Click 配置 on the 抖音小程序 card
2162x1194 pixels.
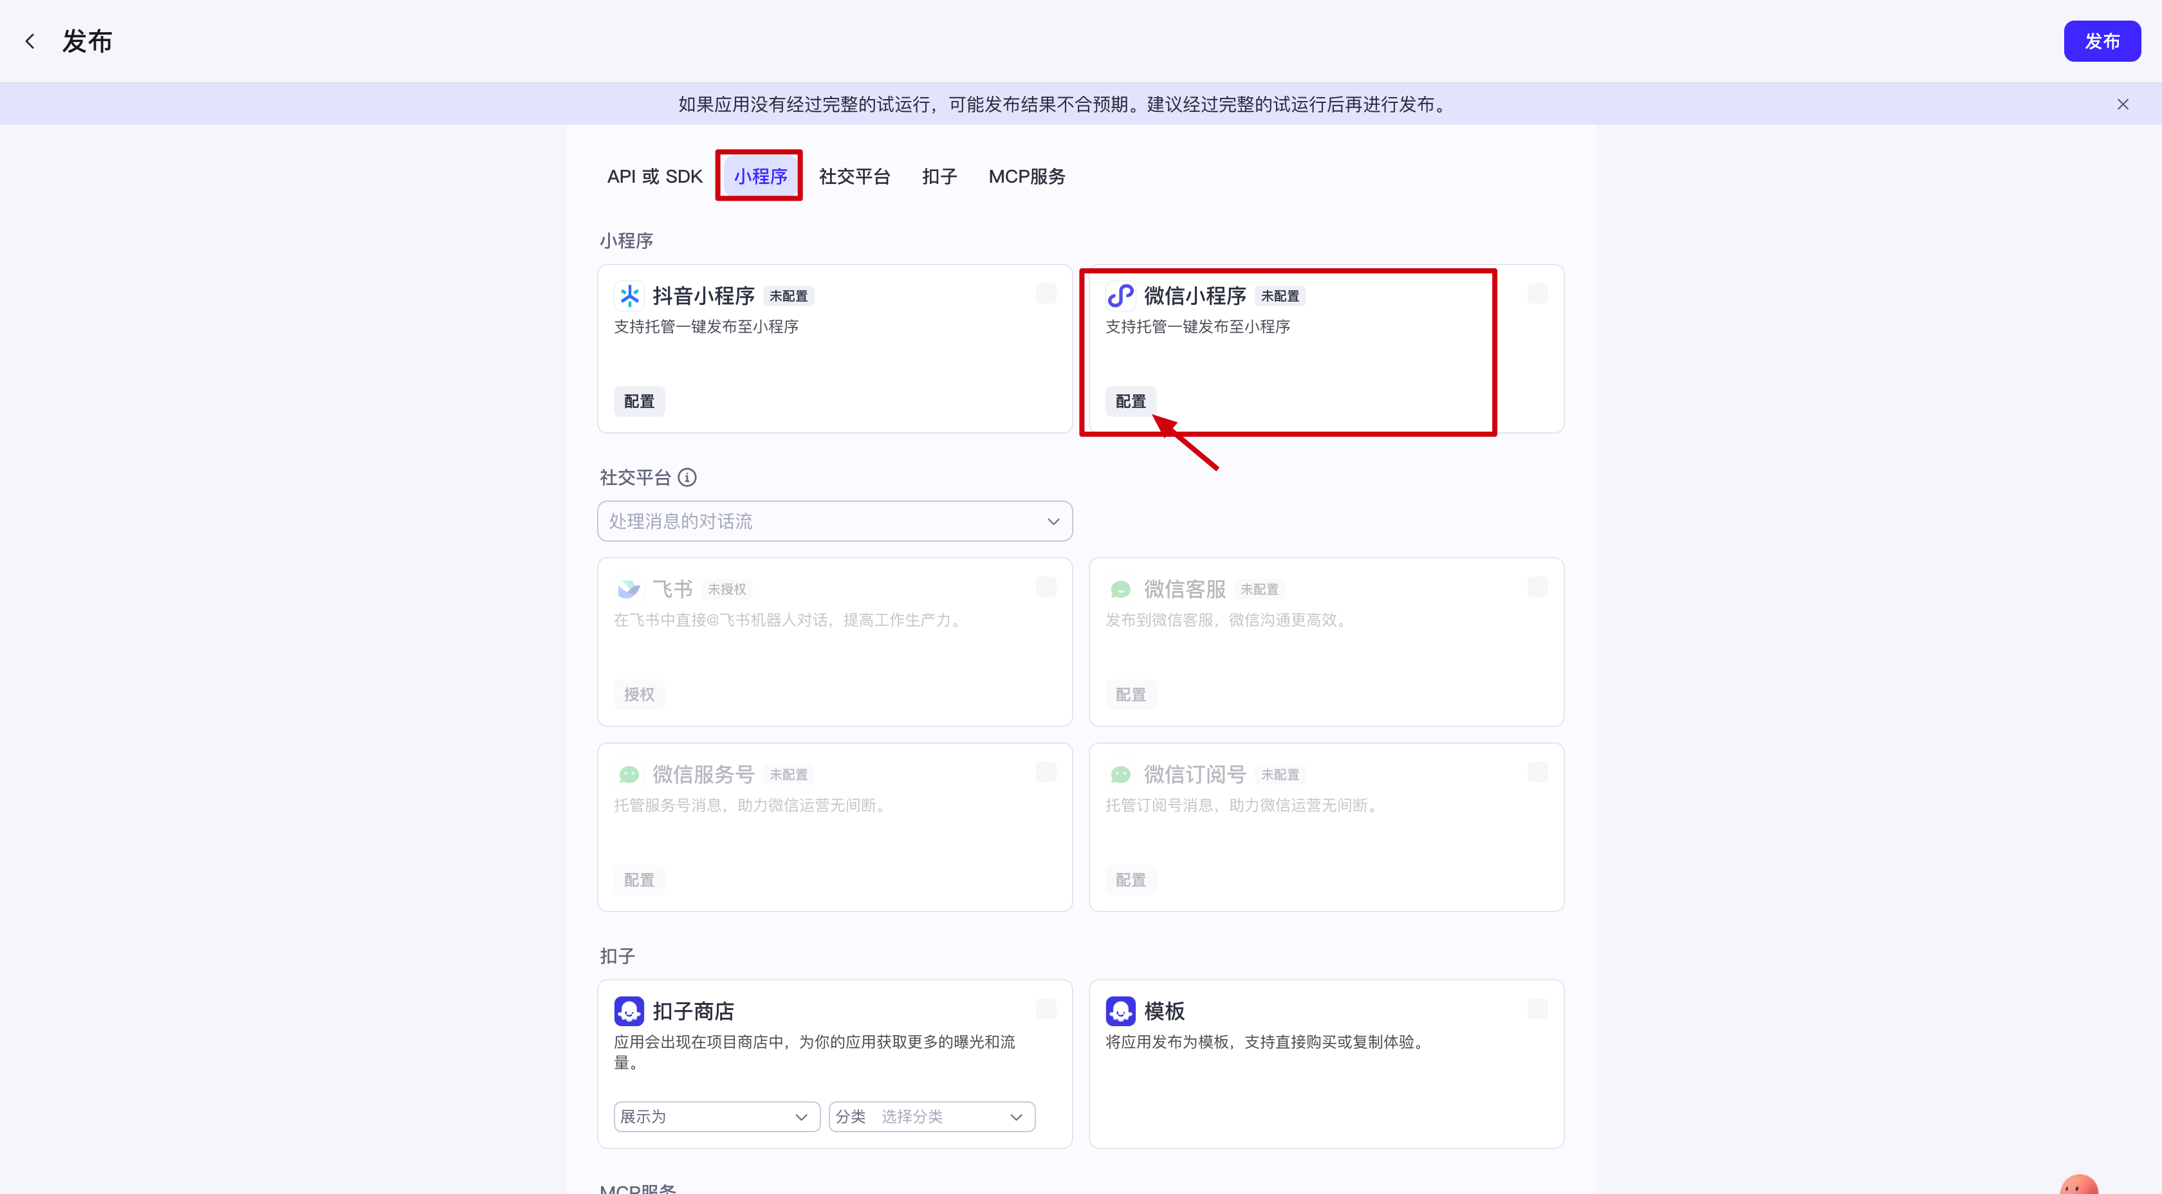[x=639, y=401]
